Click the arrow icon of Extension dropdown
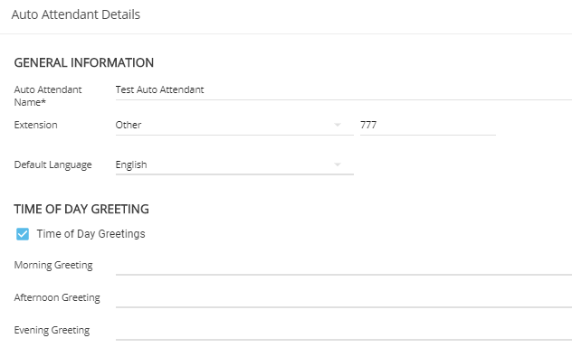572x357 pixels. pos(338,125)
